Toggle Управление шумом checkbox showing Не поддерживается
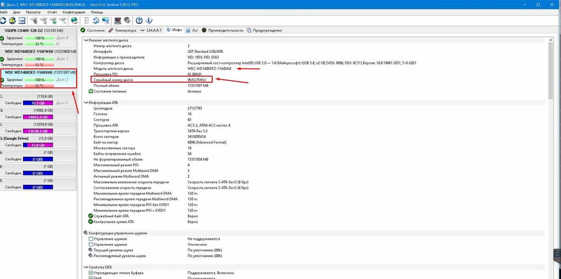The width and height of the screenshot is (561, 279). click(90, 239)
